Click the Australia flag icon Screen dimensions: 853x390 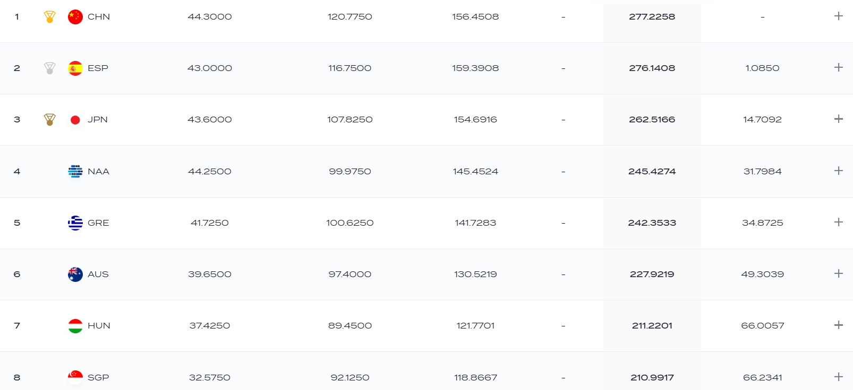[75, 274]
